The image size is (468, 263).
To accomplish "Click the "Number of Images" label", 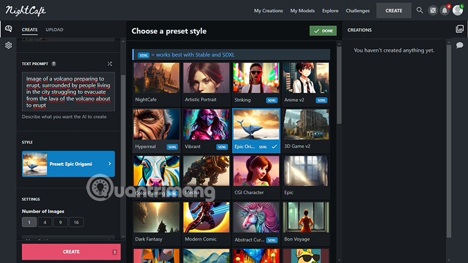I will click(x=43, y=211).
